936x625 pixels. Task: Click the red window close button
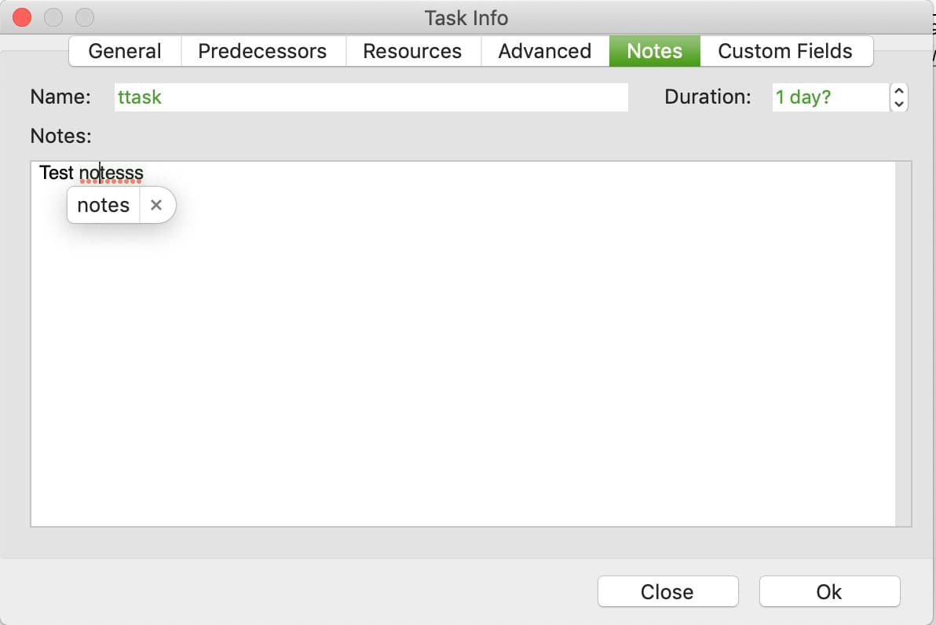[22, 18]
